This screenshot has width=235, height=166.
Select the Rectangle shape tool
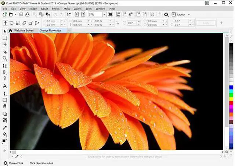[x=5, y=100]
